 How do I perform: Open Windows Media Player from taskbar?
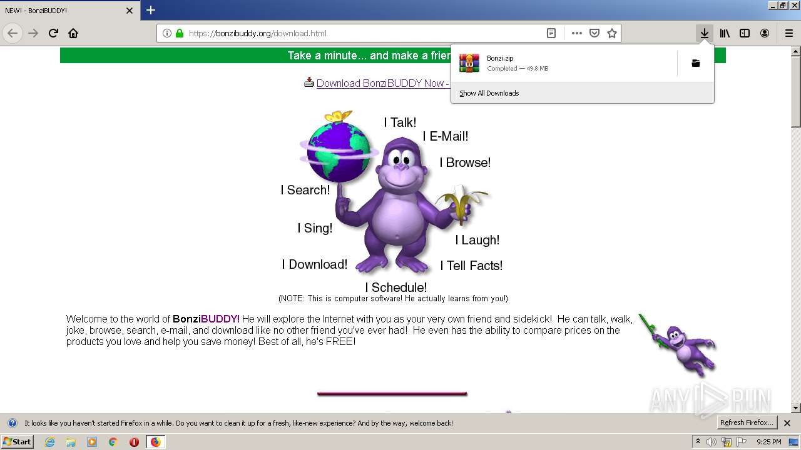92,442
